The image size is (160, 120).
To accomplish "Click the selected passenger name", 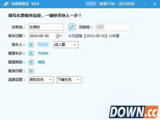I will click(43, 45).
